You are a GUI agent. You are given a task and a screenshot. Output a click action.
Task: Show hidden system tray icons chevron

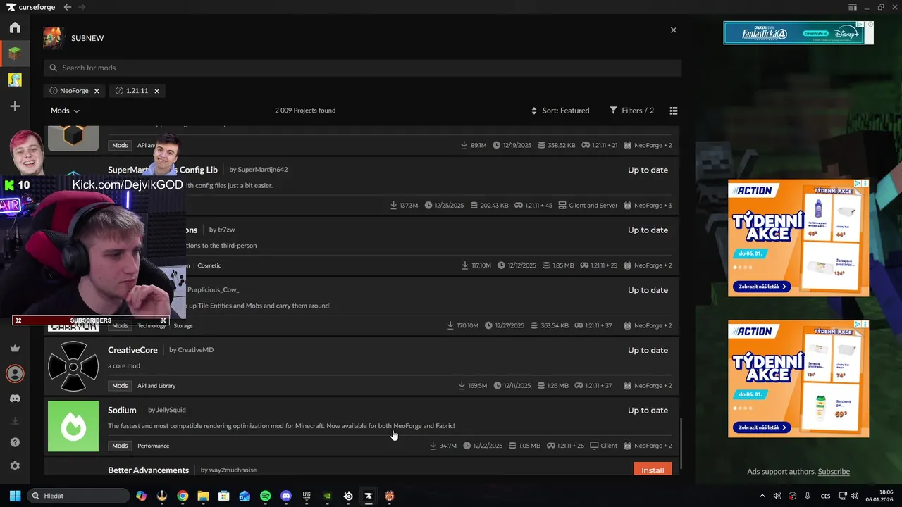pos(762,496)
